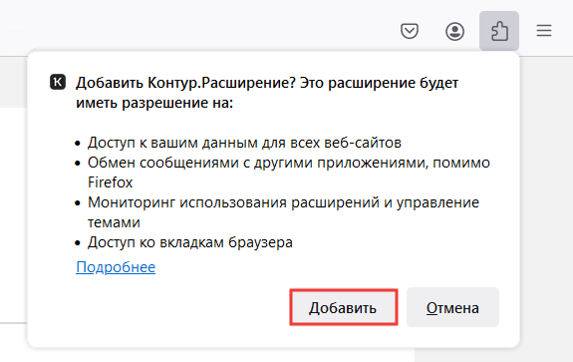Open the hamburger application menu
This screenshot has width=573, height=362.
tap(544, 30)
